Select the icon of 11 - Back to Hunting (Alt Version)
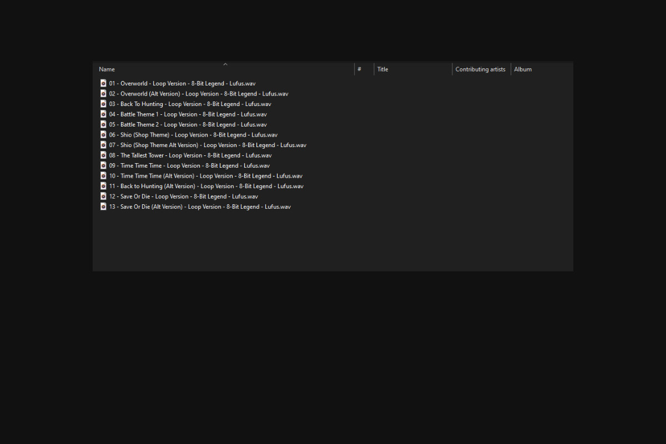Viewport: 666px width, 444px height. [103, 186]
